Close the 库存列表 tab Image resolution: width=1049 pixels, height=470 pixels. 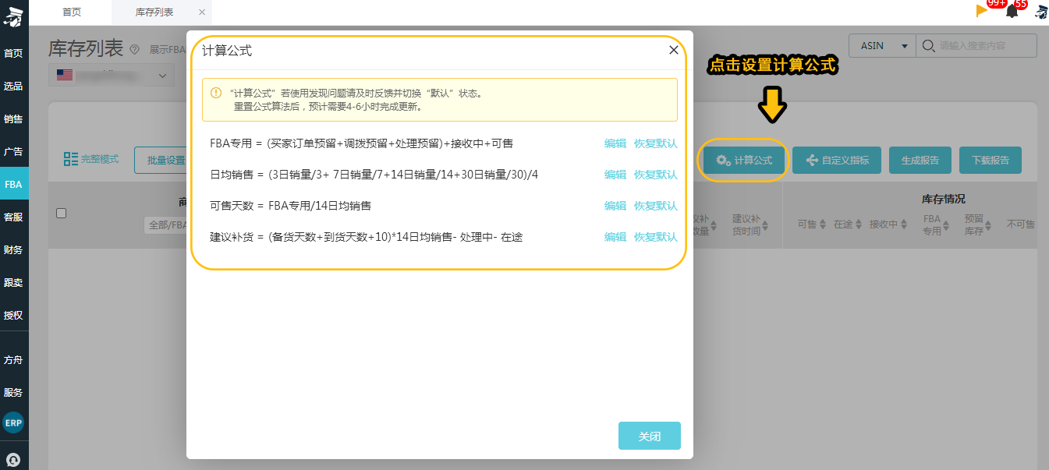(203, 12)
